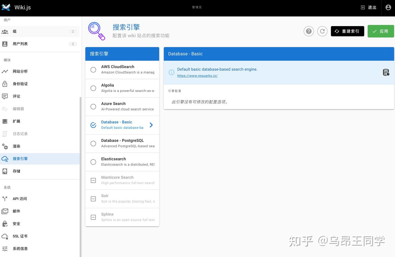Screen dimensions: 395x257
Task: Open 存储 in the sidebar
Action: (40, 171)
